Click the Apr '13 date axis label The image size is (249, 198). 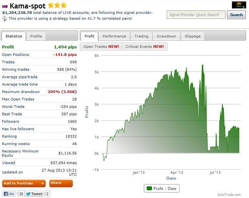(x=177, y=173)
